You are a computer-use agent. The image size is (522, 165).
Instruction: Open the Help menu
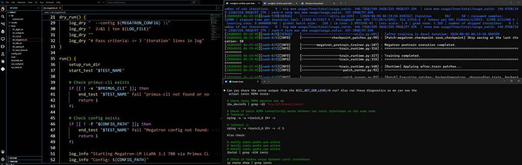coord(58,2)
